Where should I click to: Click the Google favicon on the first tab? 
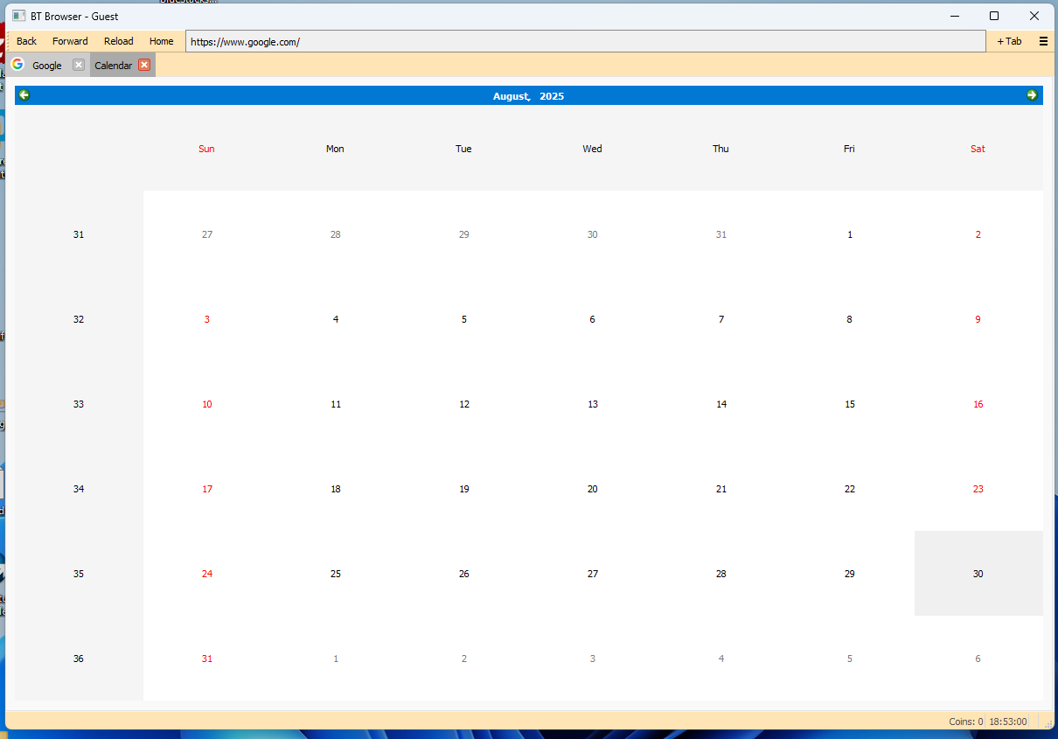[17, 64]
